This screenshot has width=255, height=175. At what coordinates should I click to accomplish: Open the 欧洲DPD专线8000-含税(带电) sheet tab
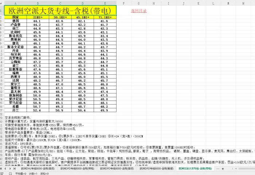[x=77, y=168]
